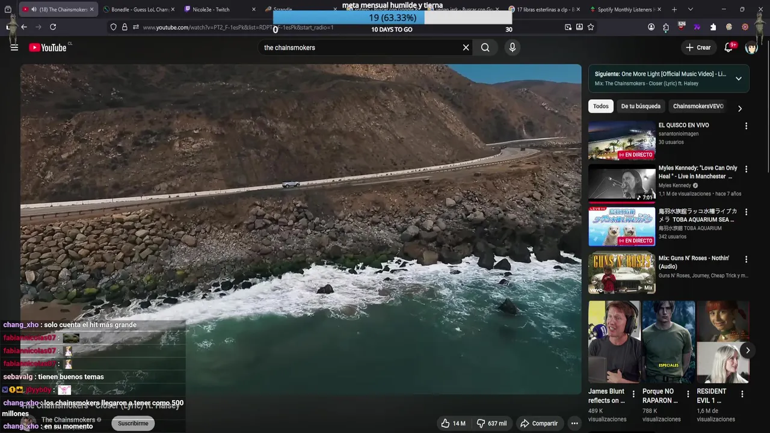Run search with the magnifier button
The width and height of the screenshot is (770, 433).
click(x=485, y=48)
